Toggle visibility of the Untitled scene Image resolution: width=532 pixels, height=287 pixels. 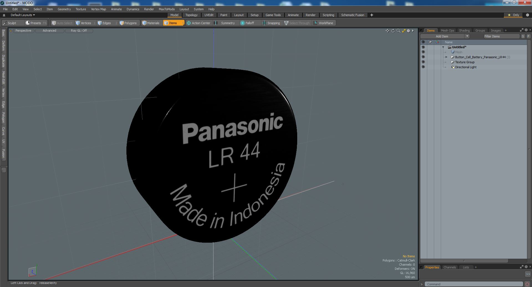click(423, 47)
